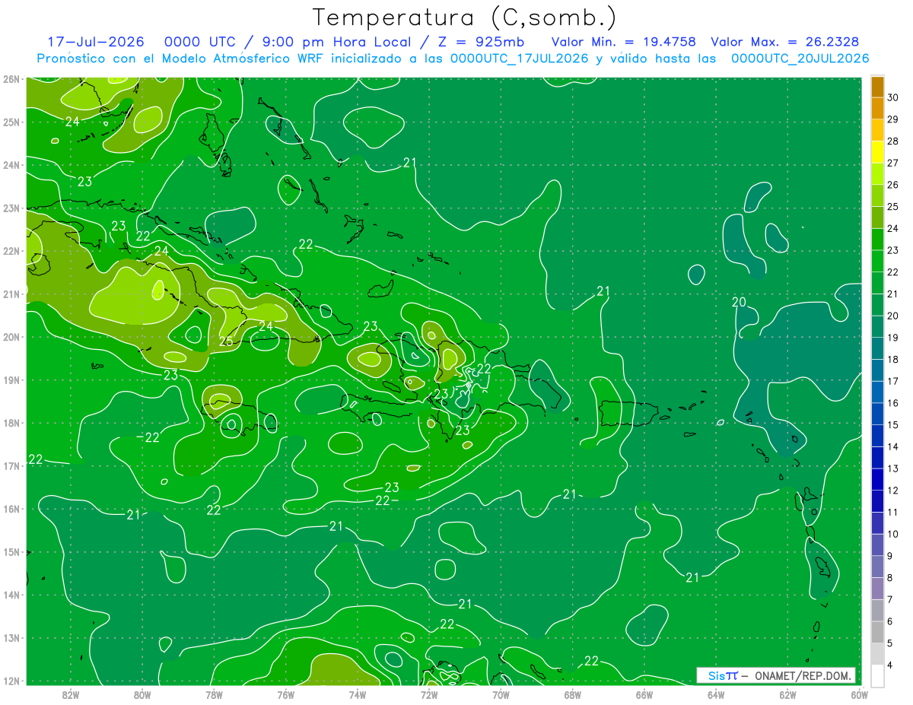Click the 'Valor Min. = 19.4758' text
This screenshot has height=705, width=913.
[x=623, y=42]
